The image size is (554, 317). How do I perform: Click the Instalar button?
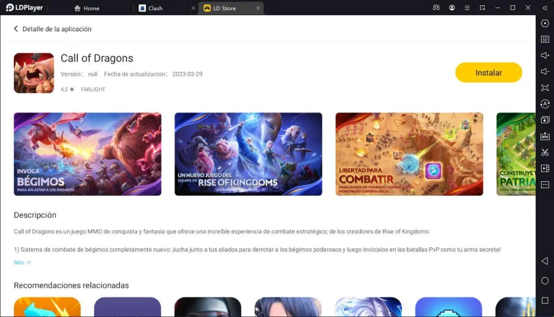point(489,72)
